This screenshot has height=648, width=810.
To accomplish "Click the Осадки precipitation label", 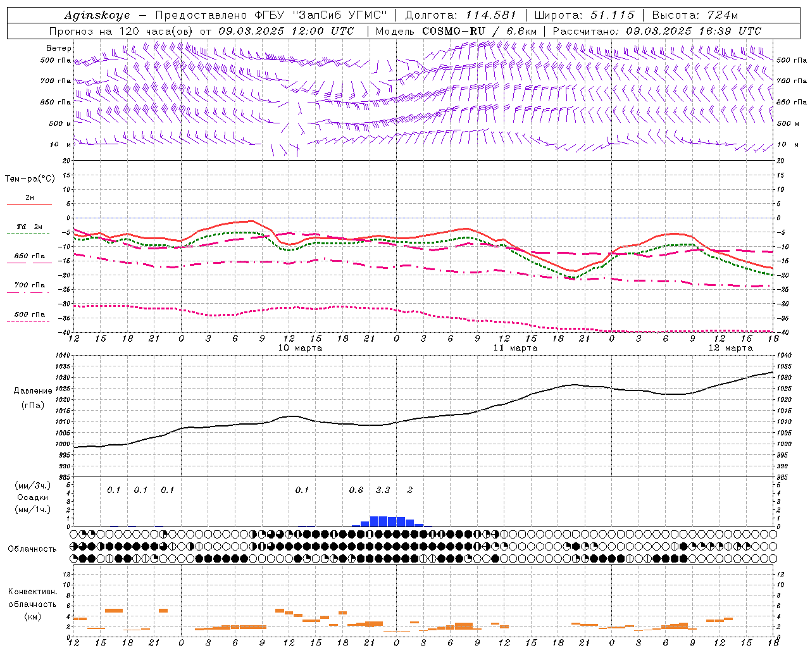I will [33, 497].
